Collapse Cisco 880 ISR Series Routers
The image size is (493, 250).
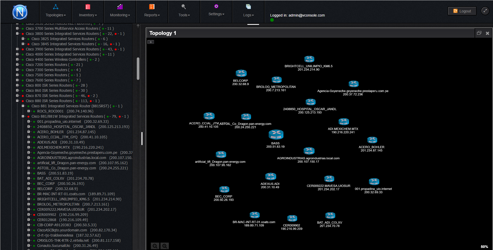tap(17, 101)
